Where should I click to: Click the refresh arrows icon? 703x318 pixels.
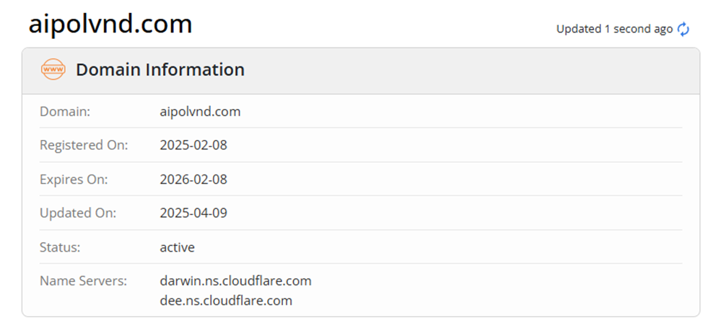point(683,30)
